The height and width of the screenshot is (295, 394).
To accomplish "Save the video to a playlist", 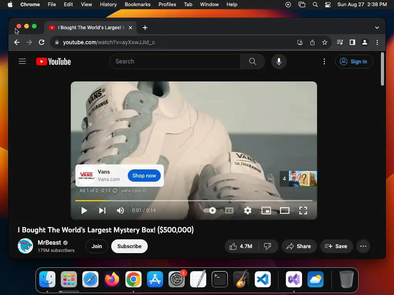I will 336,246.
